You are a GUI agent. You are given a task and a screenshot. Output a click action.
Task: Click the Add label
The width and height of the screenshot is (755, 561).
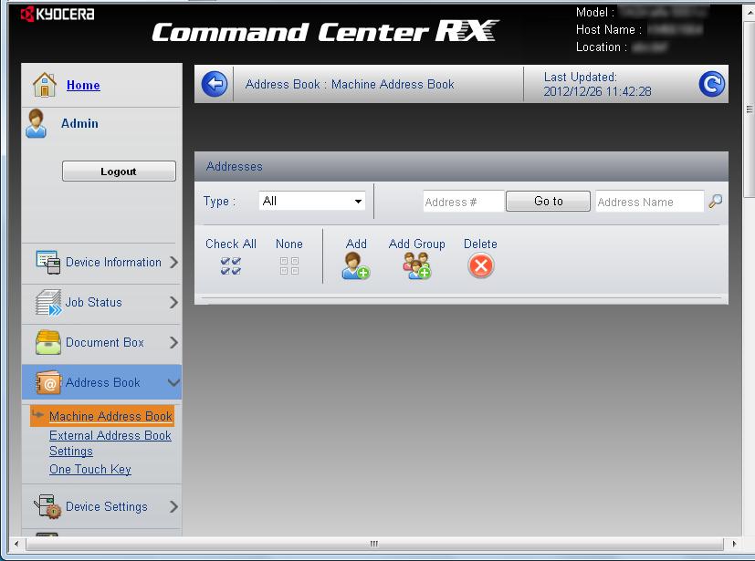[x=356, y=244]
